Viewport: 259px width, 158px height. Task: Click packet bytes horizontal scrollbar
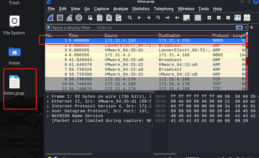164,154
